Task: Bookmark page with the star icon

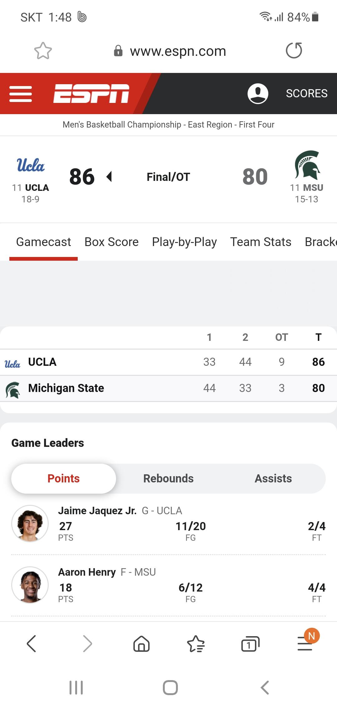Action: tap(43, 51)
